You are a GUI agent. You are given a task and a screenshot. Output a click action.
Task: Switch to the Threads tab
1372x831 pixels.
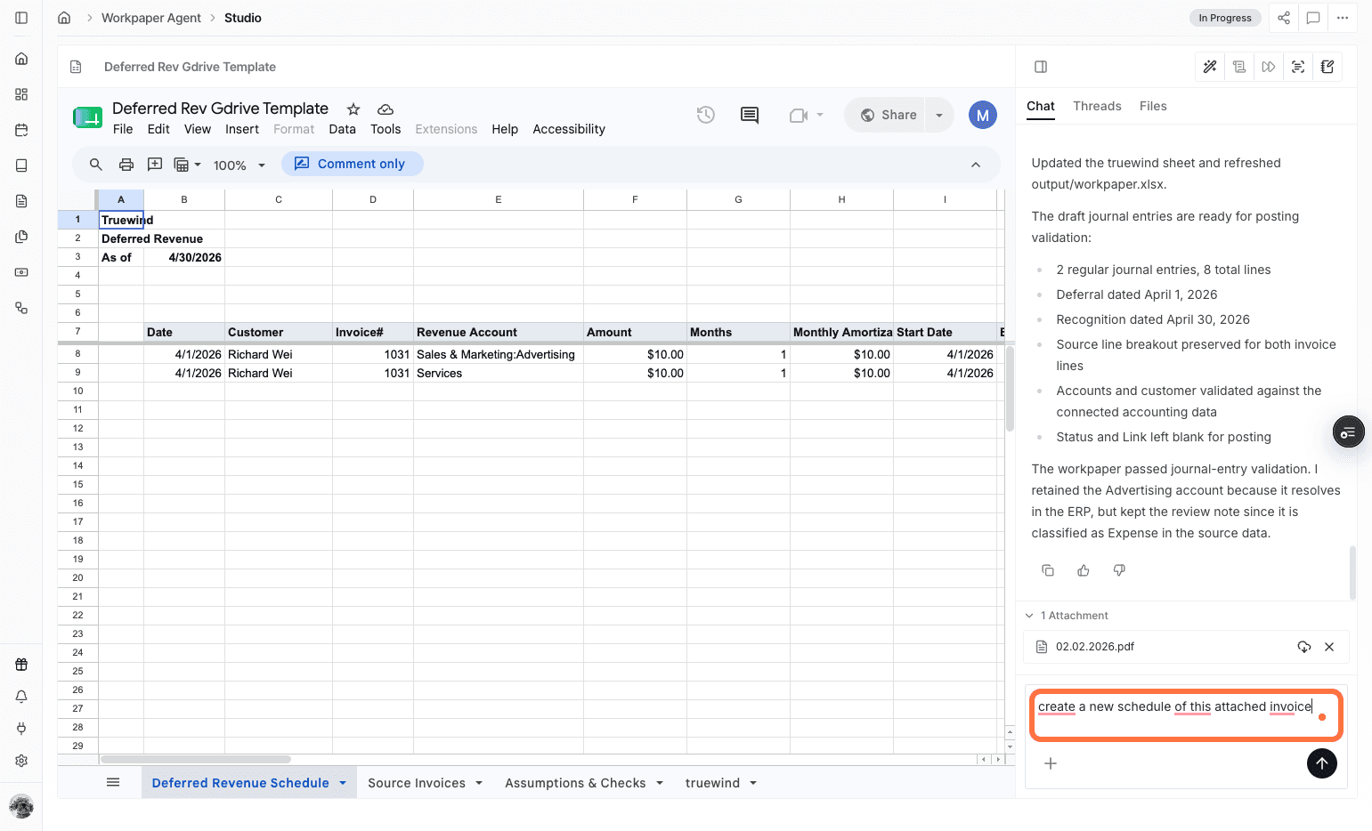(1097, 106)
